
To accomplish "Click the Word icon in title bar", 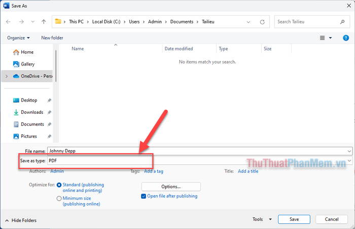I will 6,6.
